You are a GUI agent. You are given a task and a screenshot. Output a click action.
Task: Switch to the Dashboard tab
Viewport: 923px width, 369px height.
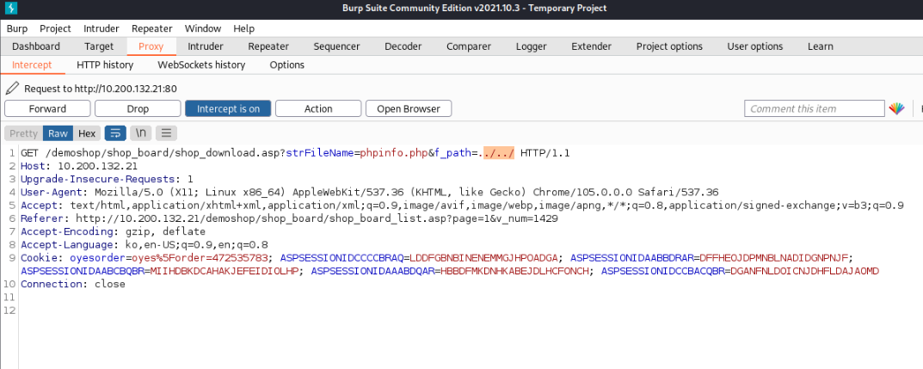tap(36, 46)
